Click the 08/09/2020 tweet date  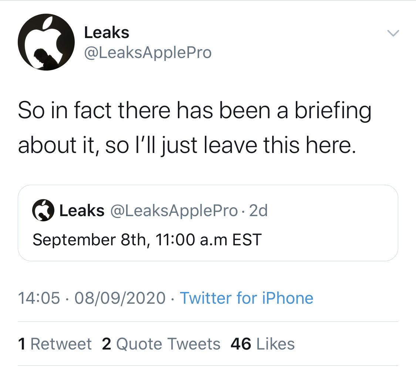tap(120, 298)
